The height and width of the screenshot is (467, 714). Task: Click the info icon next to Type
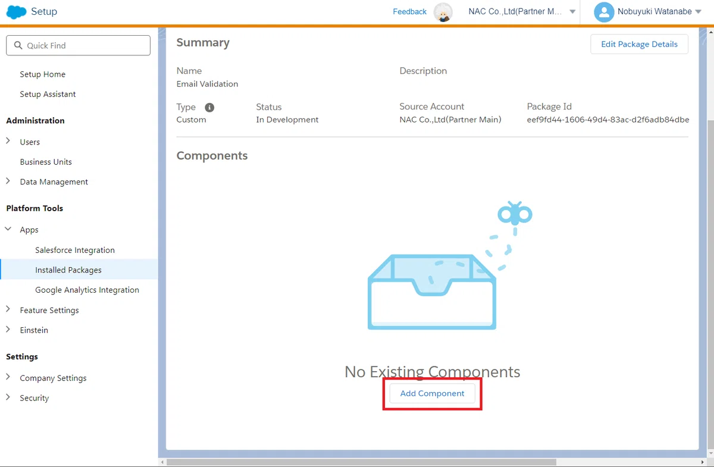[x=209, y=108]
